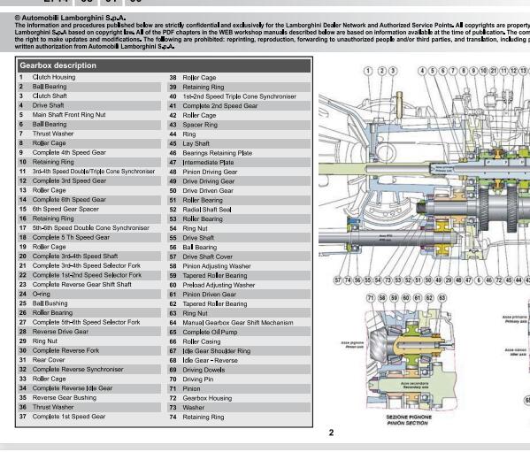The image size is (530, 452).
Task: Click "Idle Gear - Reverse" row
Action: pyautogui.click(x=239, y=361)
